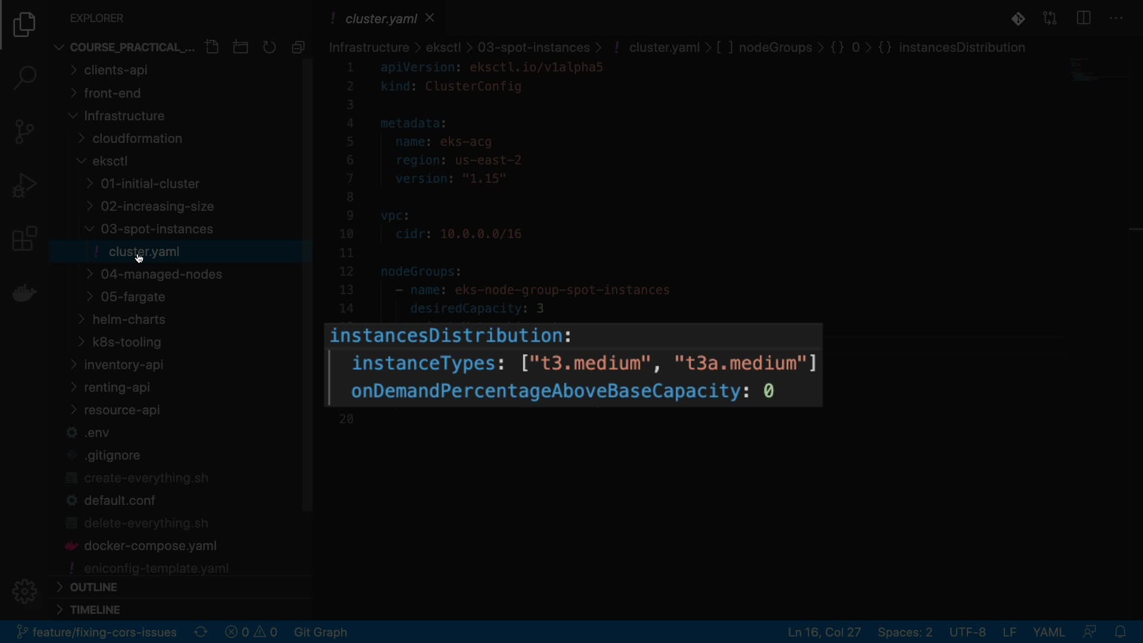Open the Source Control view
This screenshot has width=1143, height=643.
click(x=24, y=132)
